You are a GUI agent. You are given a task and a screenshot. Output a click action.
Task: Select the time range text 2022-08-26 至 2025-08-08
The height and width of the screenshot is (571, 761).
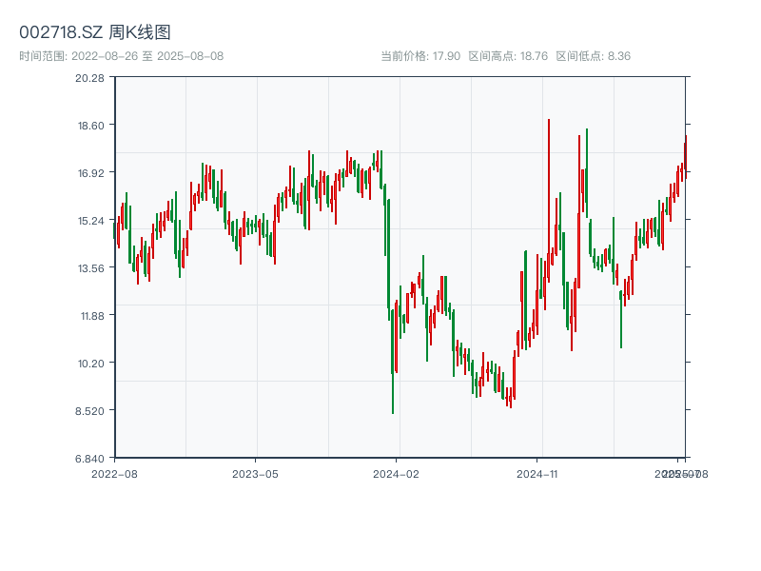click(147, 56)
